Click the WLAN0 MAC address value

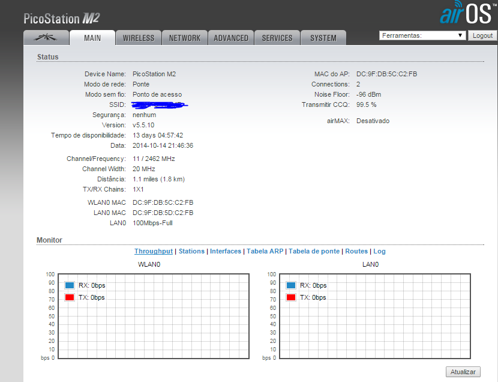tap(163, 202)
